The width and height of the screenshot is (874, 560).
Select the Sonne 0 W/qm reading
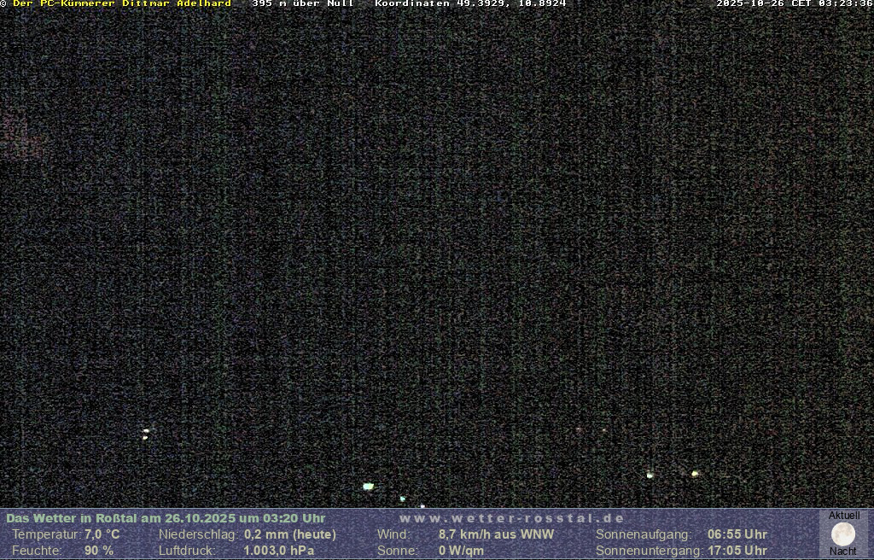461,551
